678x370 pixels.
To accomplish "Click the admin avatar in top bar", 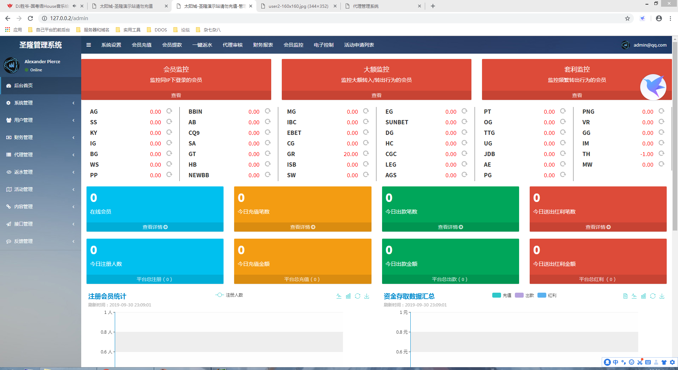I will [x=625, y=45].
